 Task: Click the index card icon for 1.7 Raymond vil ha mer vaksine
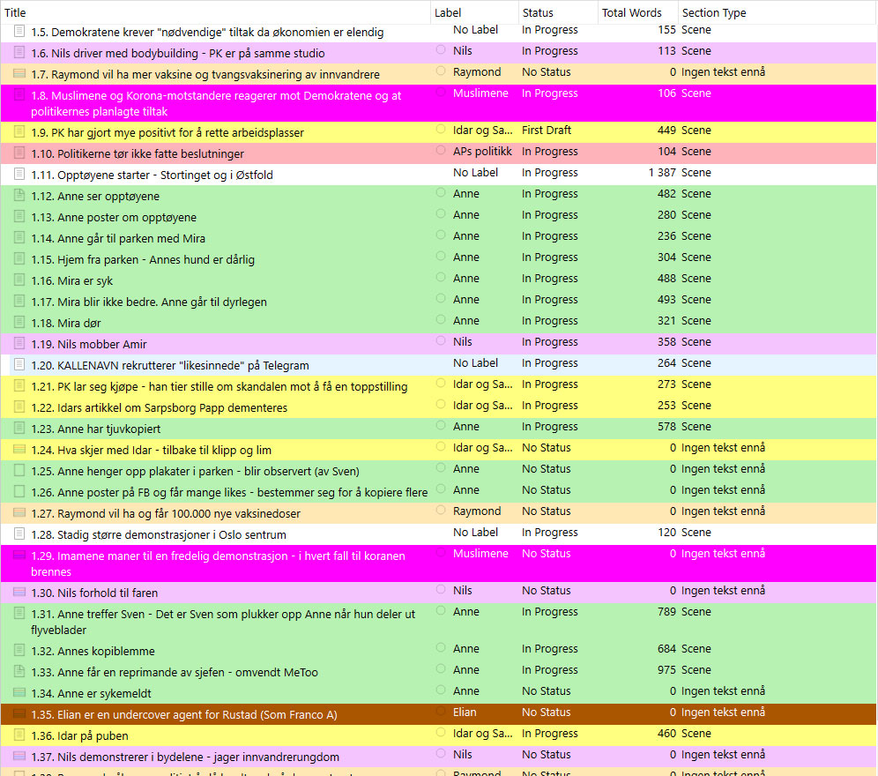19,73
